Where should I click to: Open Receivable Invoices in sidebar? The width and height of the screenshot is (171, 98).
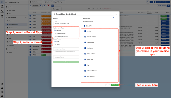[x=14, y=24]
